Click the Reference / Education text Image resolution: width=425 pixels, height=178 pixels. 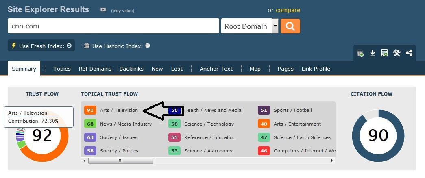click(209, 137)
